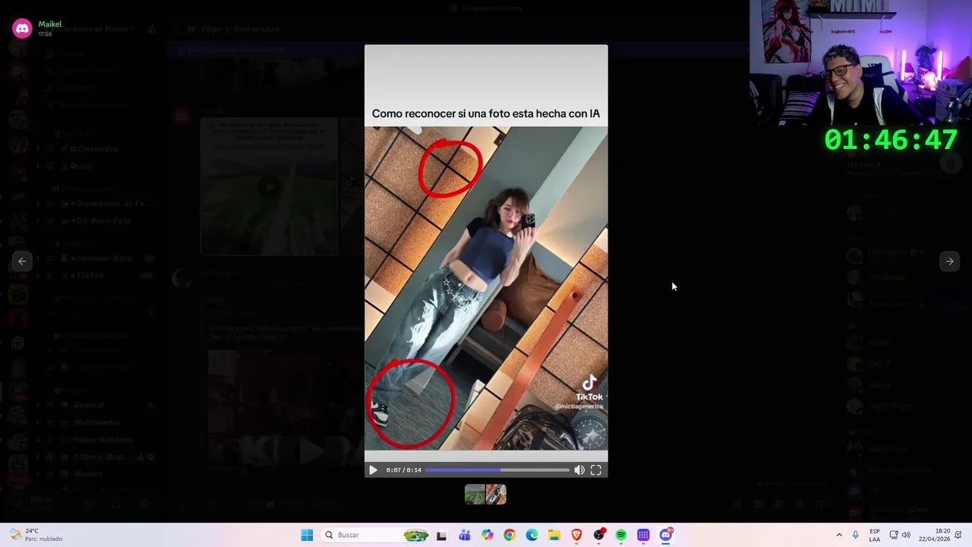Viewport: 972px width, 547px height.
Task: Open Microsoft Edge from taskbar
Action: pos(532,535)
